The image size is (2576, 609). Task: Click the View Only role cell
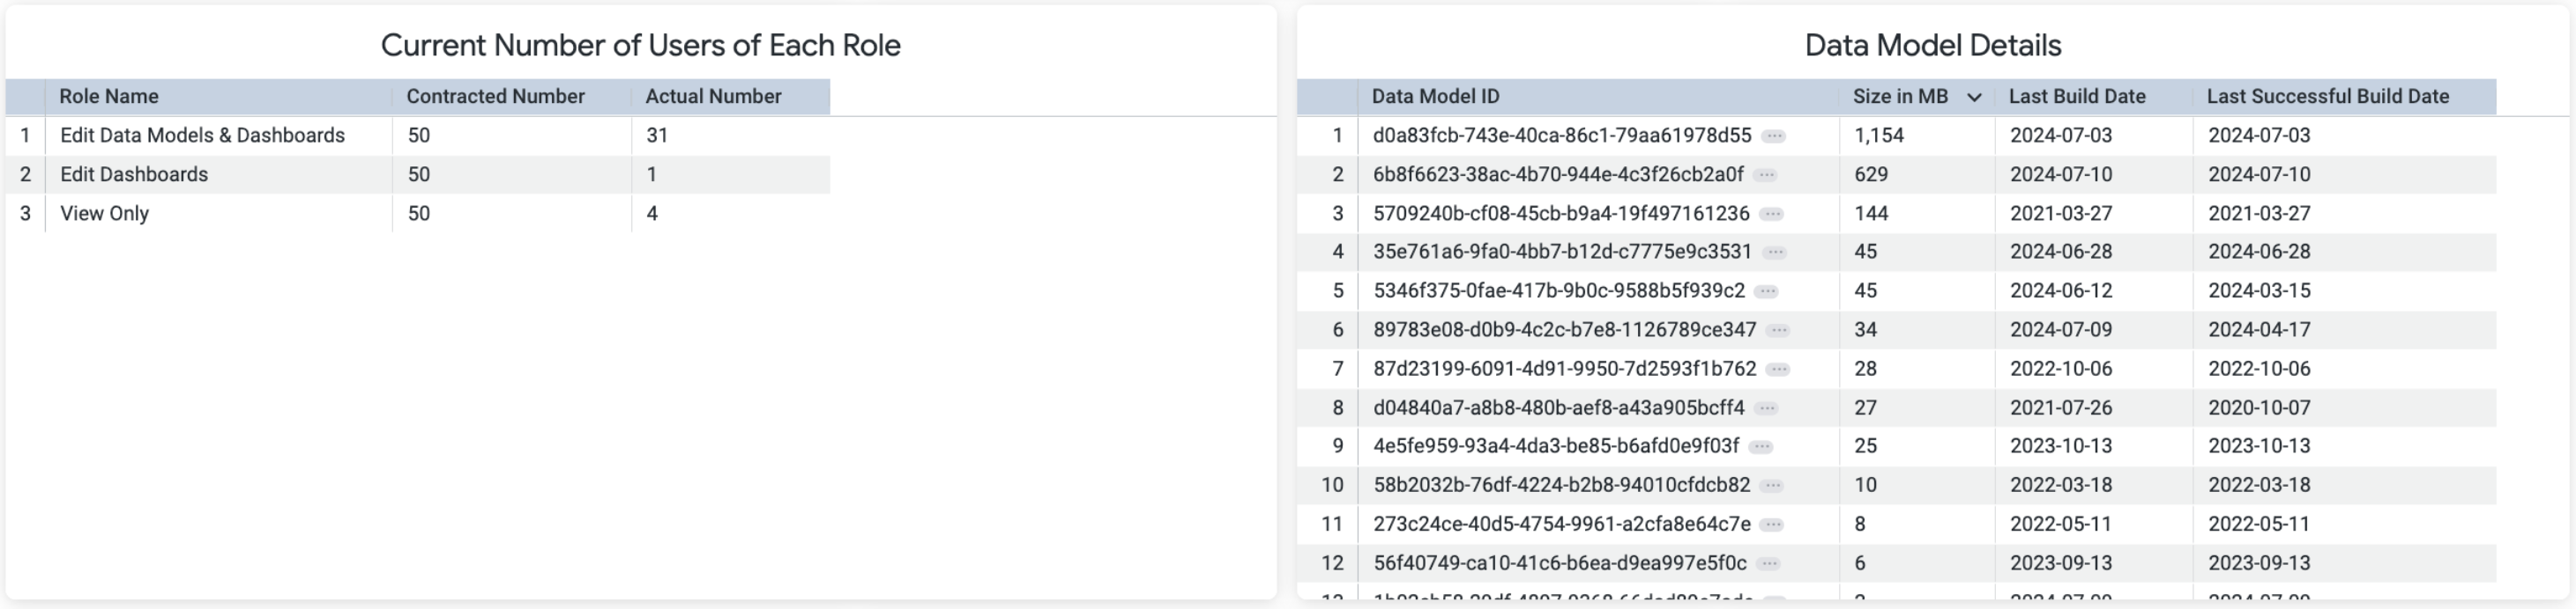click(x=104, y=214)
